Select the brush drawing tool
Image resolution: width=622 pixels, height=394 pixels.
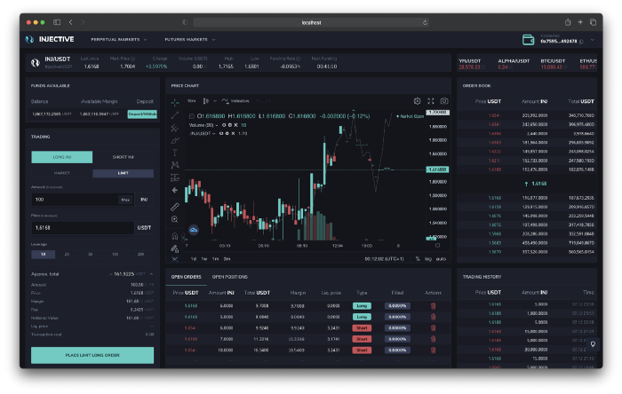tap(174, 140)
